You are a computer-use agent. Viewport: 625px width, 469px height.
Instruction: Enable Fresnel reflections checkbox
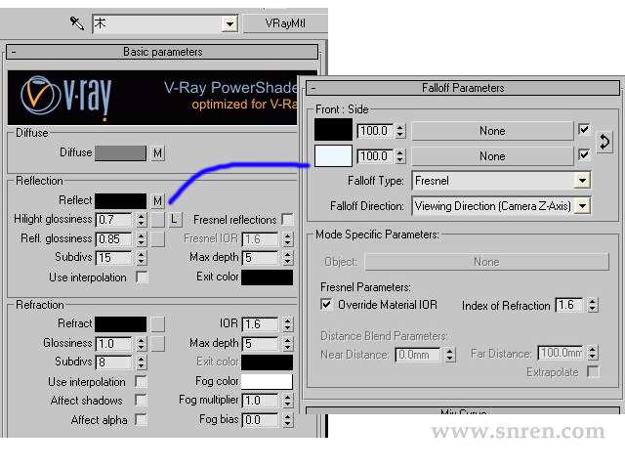point(287,219)
